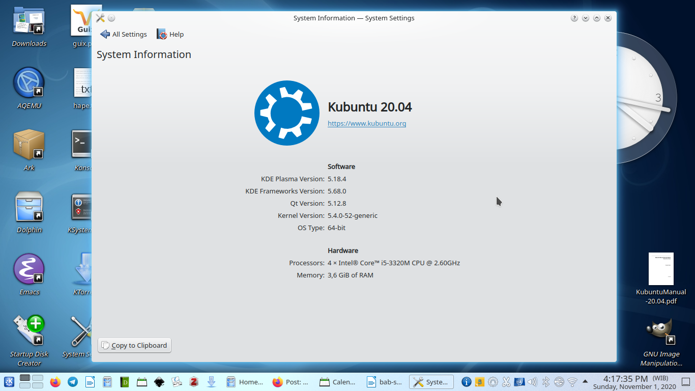Click the yellow S tray icon
Viewport: 695px width, 391px height.
479,382
